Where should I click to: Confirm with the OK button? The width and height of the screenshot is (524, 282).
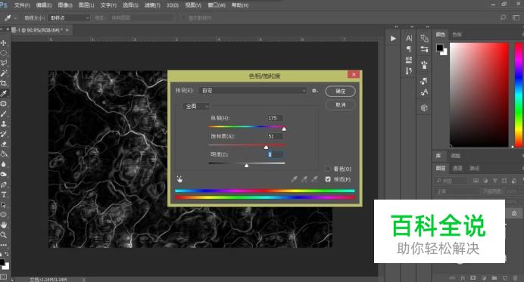pyautogui.click(x=340, y=91)
